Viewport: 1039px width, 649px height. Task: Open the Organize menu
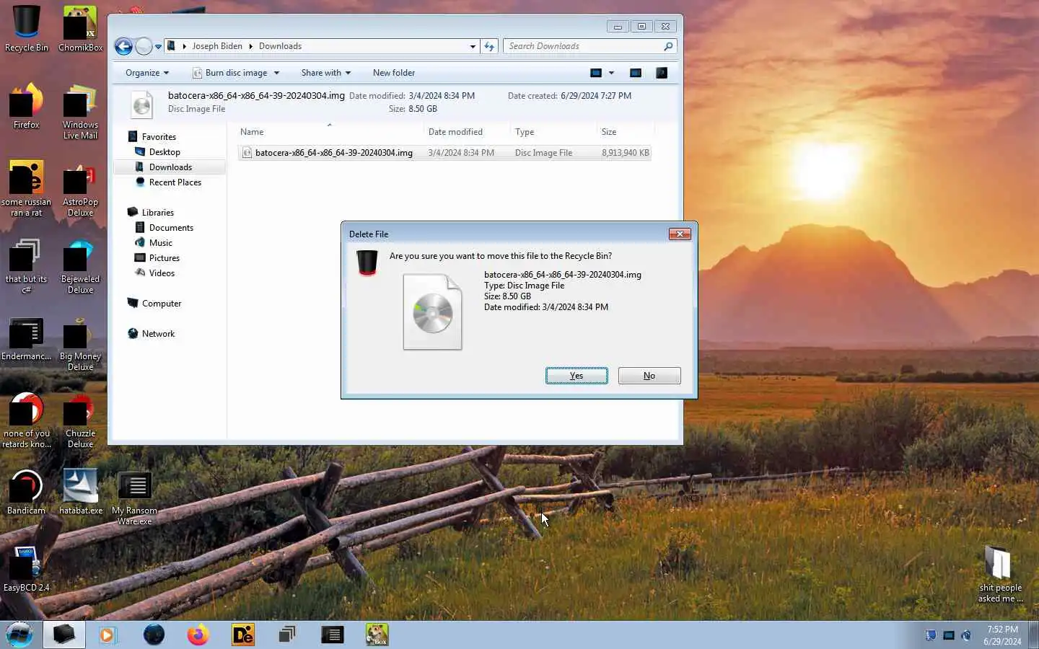(x=147, y=73)
